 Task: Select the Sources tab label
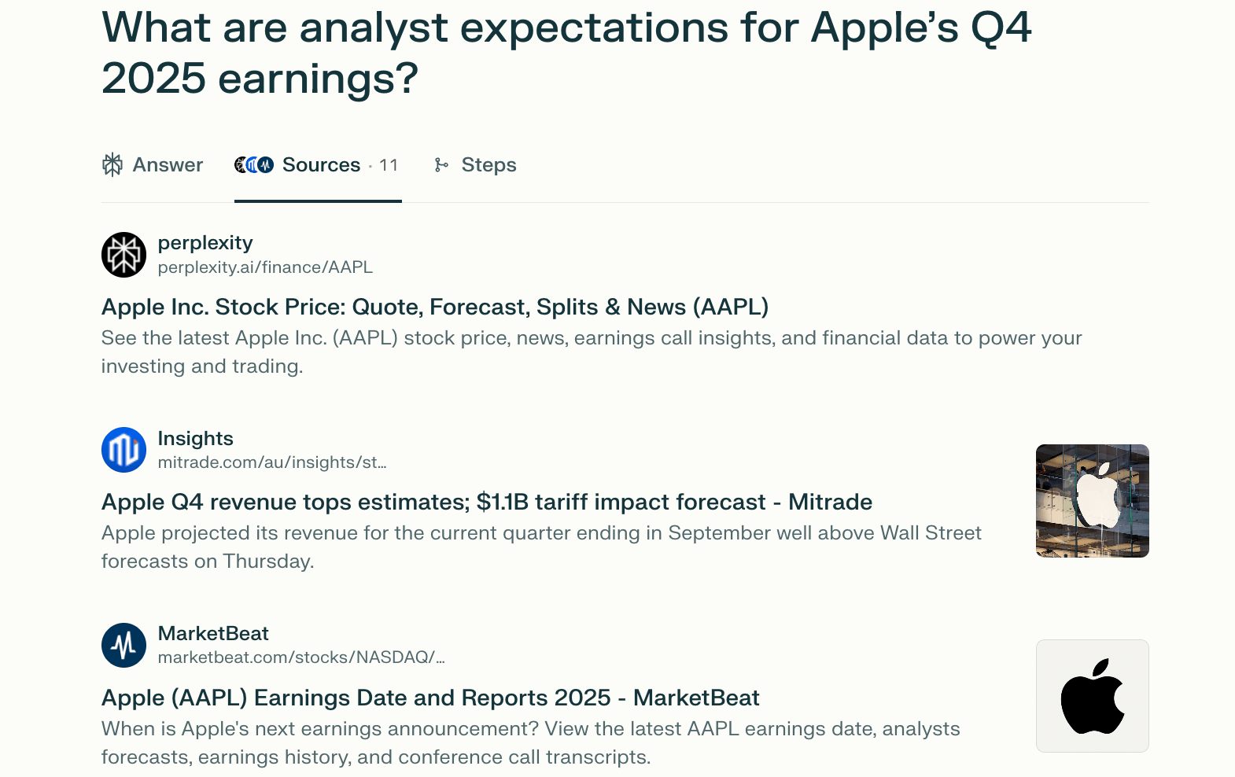321,165
